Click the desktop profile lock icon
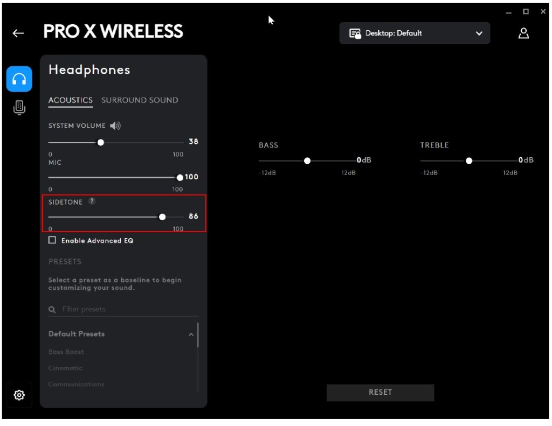 pyautogui.click(x=355, y=33)
